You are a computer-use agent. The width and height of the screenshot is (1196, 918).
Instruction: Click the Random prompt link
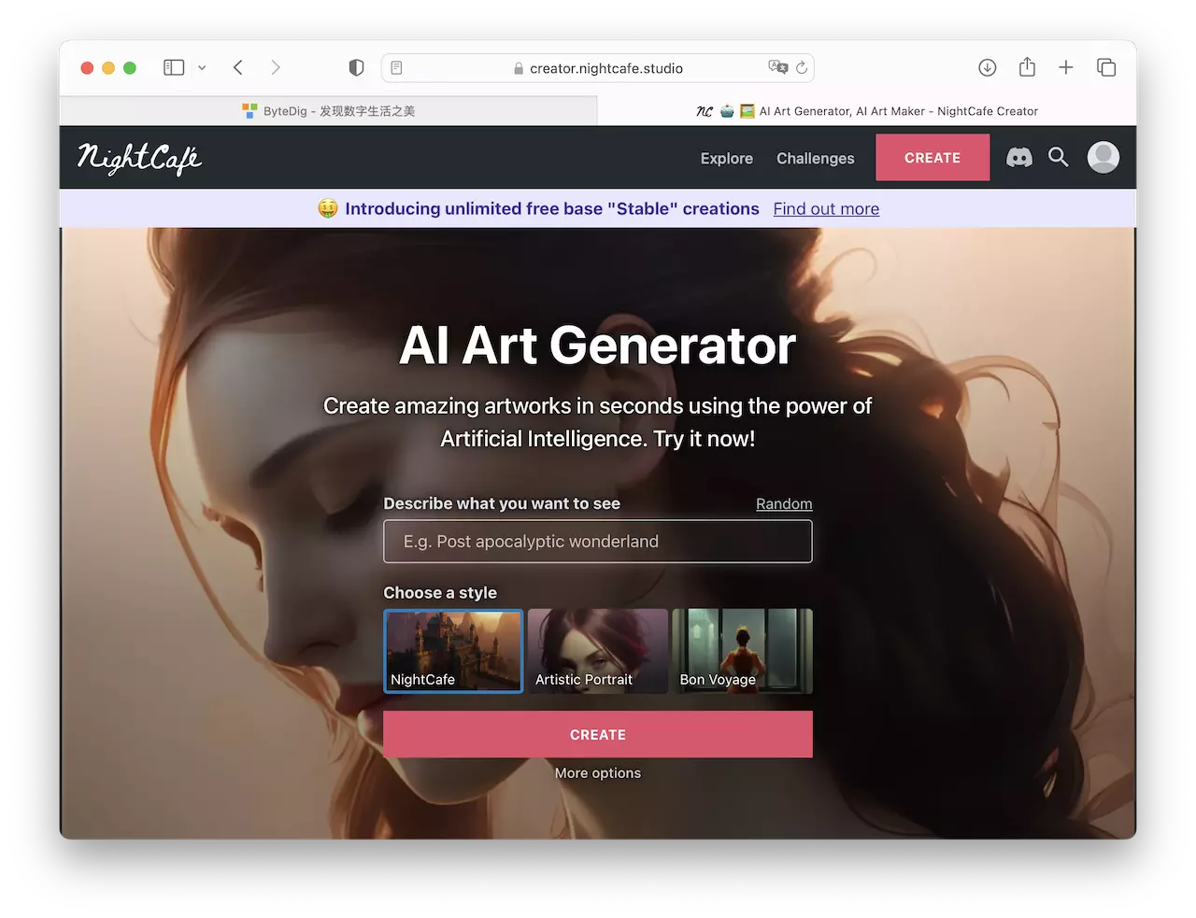click(x=784, y=504)
